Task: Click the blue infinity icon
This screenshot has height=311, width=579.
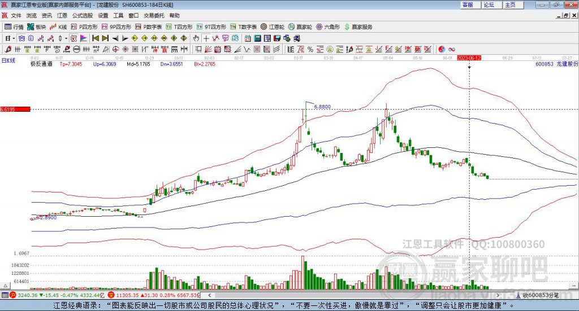Action: click(x=452, y=49)
